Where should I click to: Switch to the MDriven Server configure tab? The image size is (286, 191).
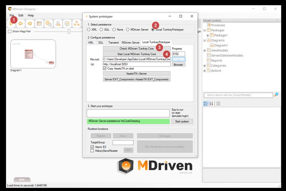pos(131,42)
